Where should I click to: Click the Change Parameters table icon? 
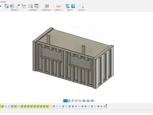(36, 6)
